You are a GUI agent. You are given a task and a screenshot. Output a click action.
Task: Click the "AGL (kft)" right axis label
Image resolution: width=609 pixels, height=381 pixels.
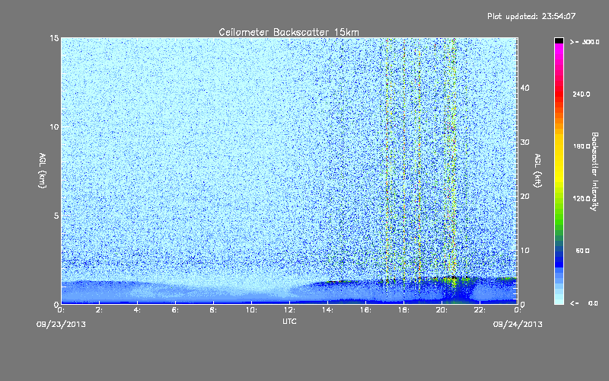pyautogui.click(x=537, y=171)
